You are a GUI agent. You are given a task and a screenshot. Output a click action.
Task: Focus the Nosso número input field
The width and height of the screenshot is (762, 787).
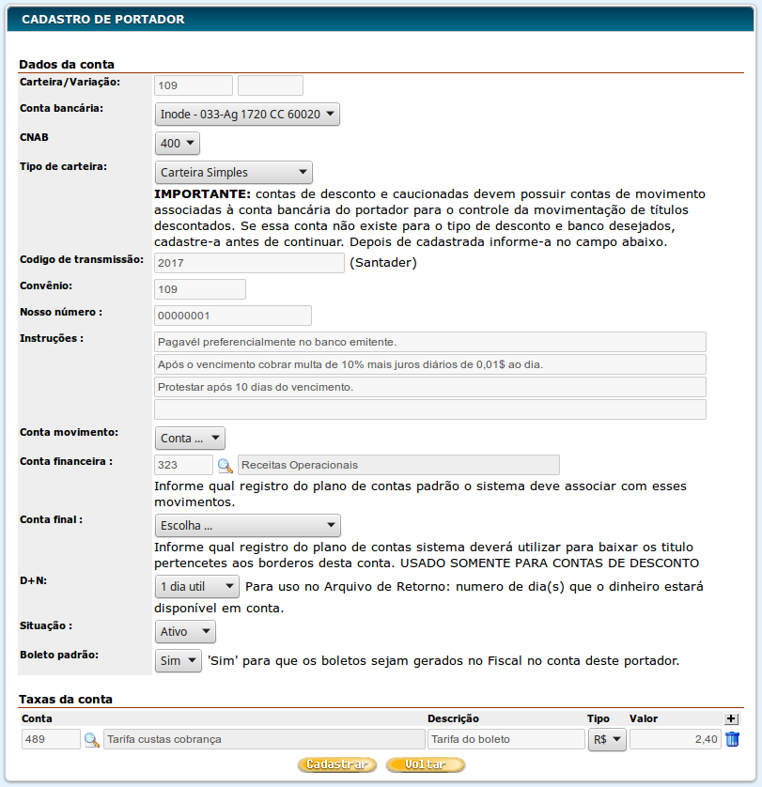coord(232,316)
